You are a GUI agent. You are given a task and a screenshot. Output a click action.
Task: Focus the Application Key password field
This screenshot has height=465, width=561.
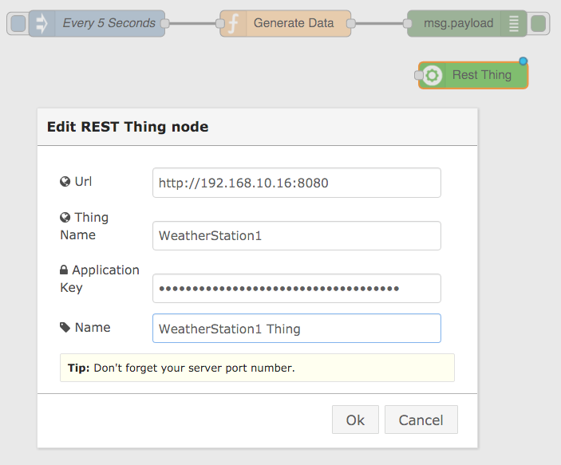pos(297,288)
